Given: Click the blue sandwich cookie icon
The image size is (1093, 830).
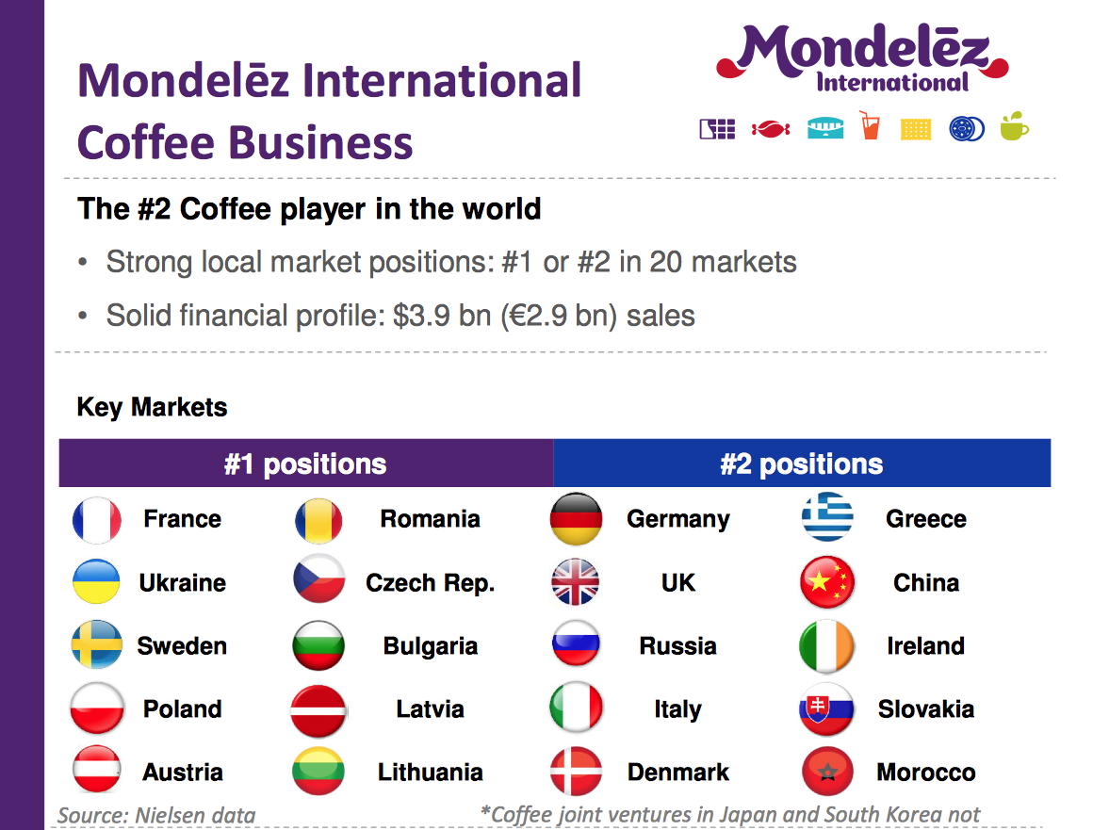Looking at the screenshot, I should [966, 128].
